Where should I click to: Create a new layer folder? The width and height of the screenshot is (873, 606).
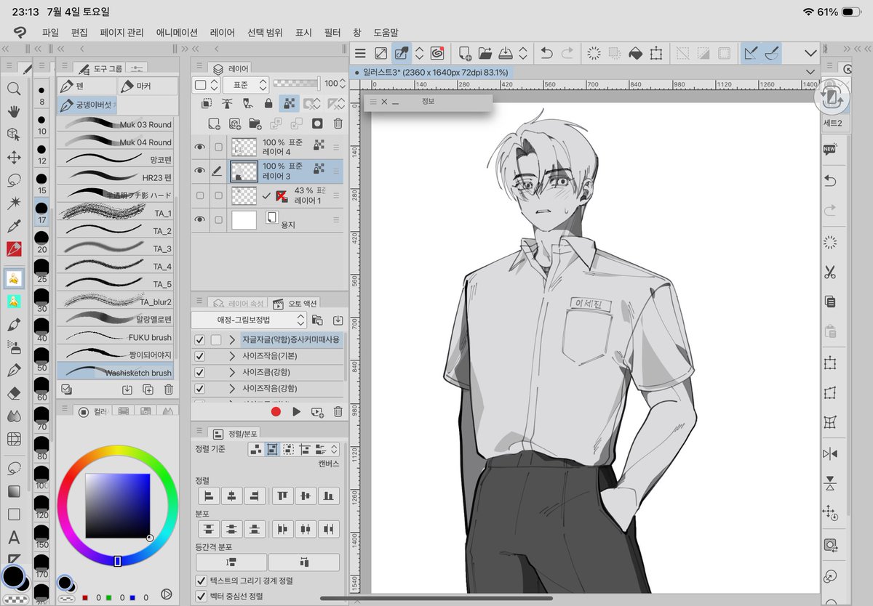[255, 124]
